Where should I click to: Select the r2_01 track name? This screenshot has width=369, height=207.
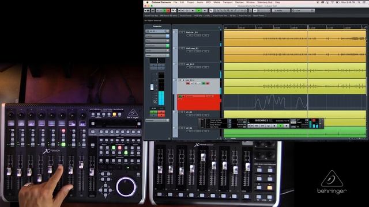(x=189, y=128)
